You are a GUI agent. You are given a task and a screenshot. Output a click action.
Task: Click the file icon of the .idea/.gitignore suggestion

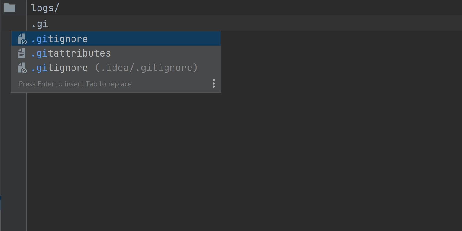22,68
